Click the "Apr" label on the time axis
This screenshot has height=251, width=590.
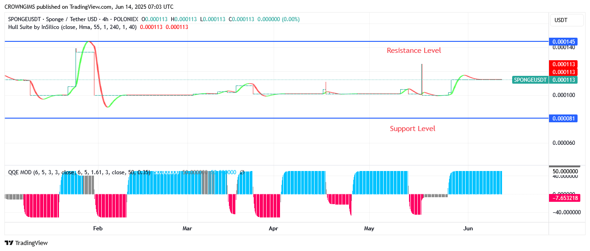coord(274,228)
